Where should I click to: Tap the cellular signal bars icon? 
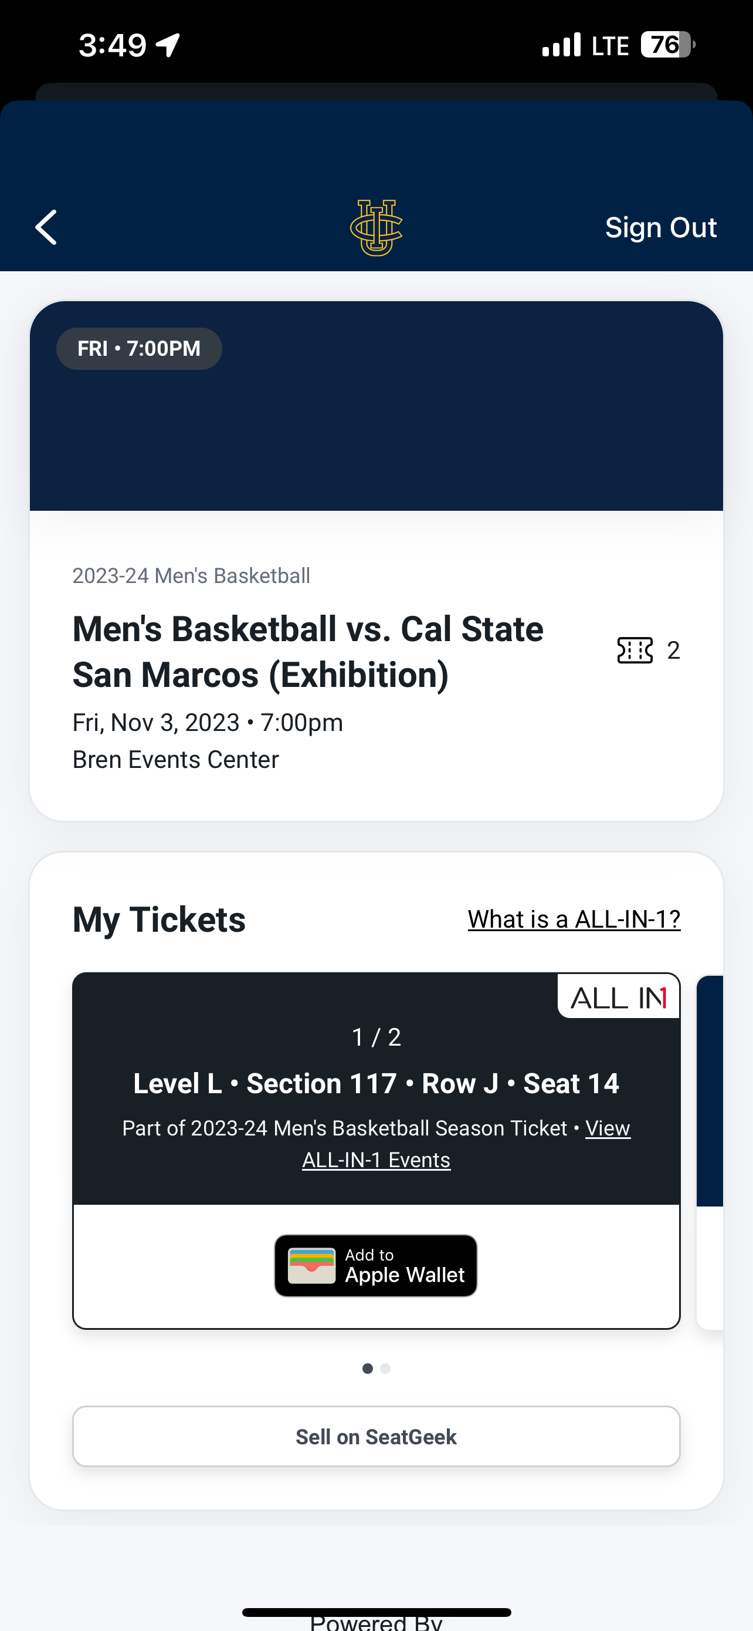pyautogui.click(x=561, y=45)
